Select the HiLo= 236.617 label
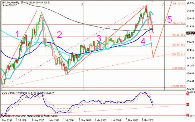195x122 pixels. (9, 5)
